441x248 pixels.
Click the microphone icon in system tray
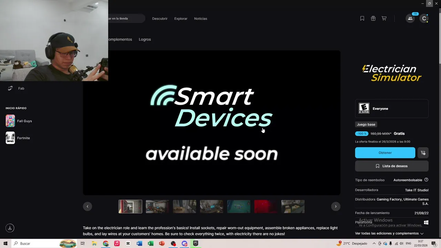(390, 244)
